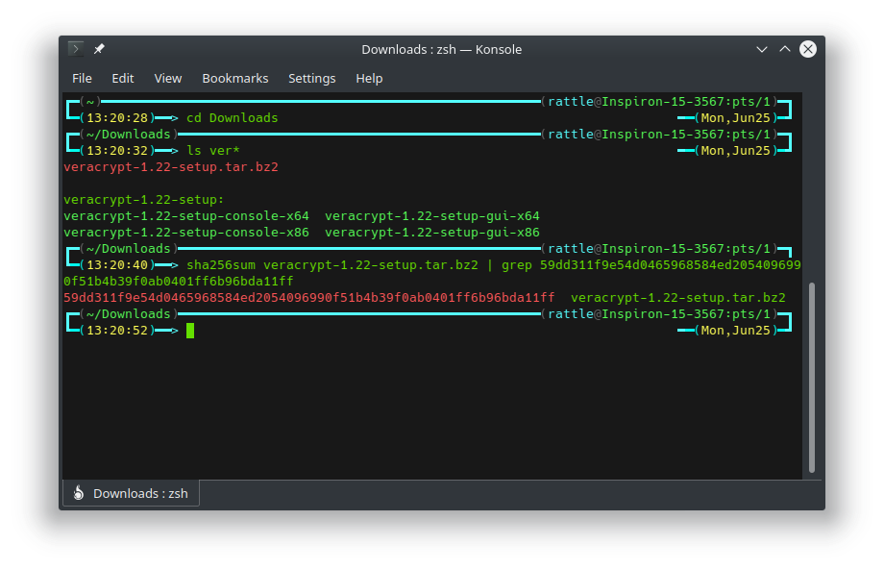Click the '13:20:40' prompt timestamp
Image resolution: width=884 pixels, height=569 pixels.
pyautogui.click(x=117, y=265)
